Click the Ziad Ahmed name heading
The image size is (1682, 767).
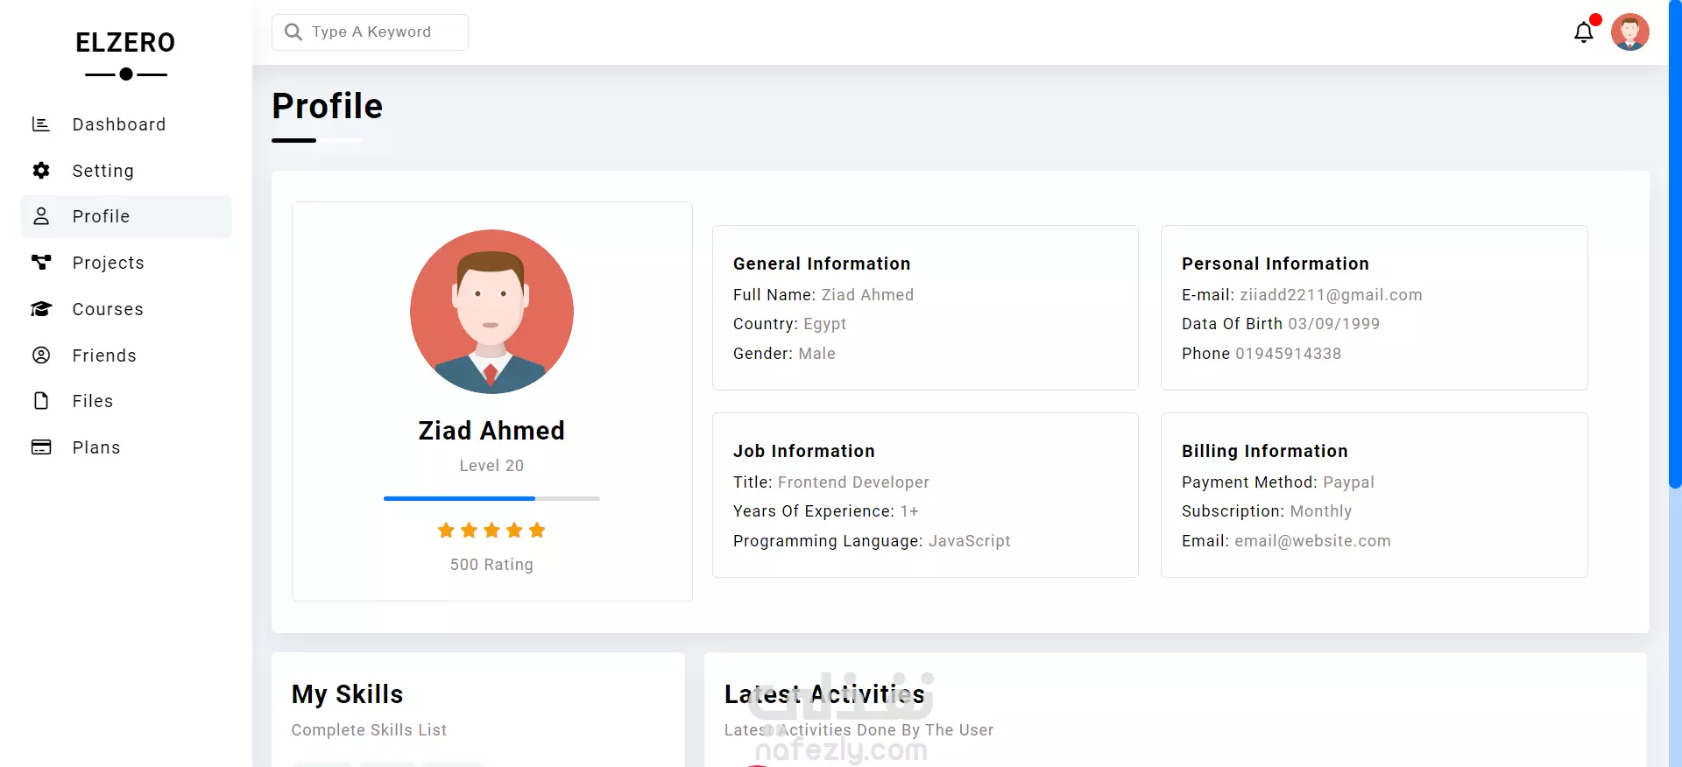491,431
